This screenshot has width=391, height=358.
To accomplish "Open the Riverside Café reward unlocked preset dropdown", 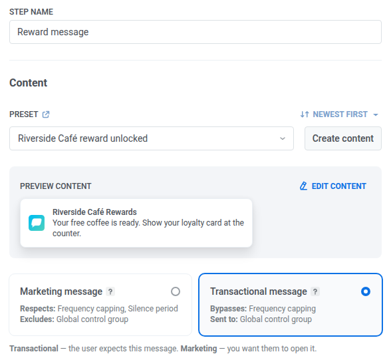I will point(152,138).
